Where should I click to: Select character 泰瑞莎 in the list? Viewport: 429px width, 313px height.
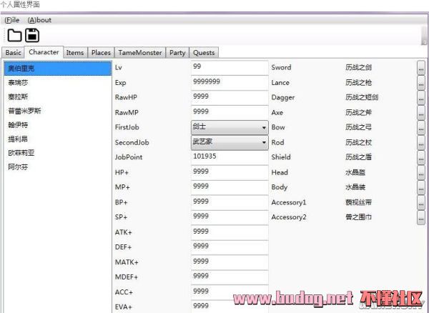click(x=20, y=83)
